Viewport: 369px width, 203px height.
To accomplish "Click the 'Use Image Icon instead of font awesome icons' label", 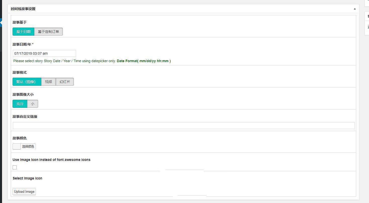I will tap(51, 160).
